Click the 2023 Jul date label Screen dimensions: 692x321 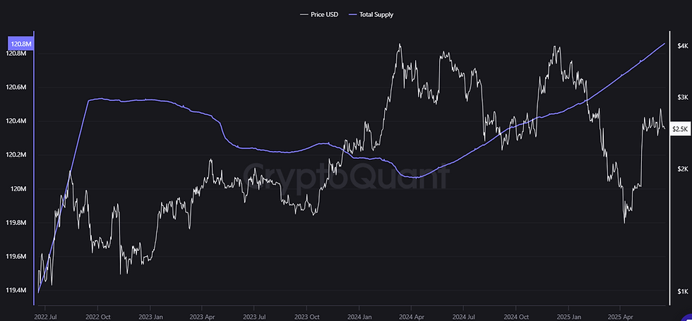click(x=254, y=317)
